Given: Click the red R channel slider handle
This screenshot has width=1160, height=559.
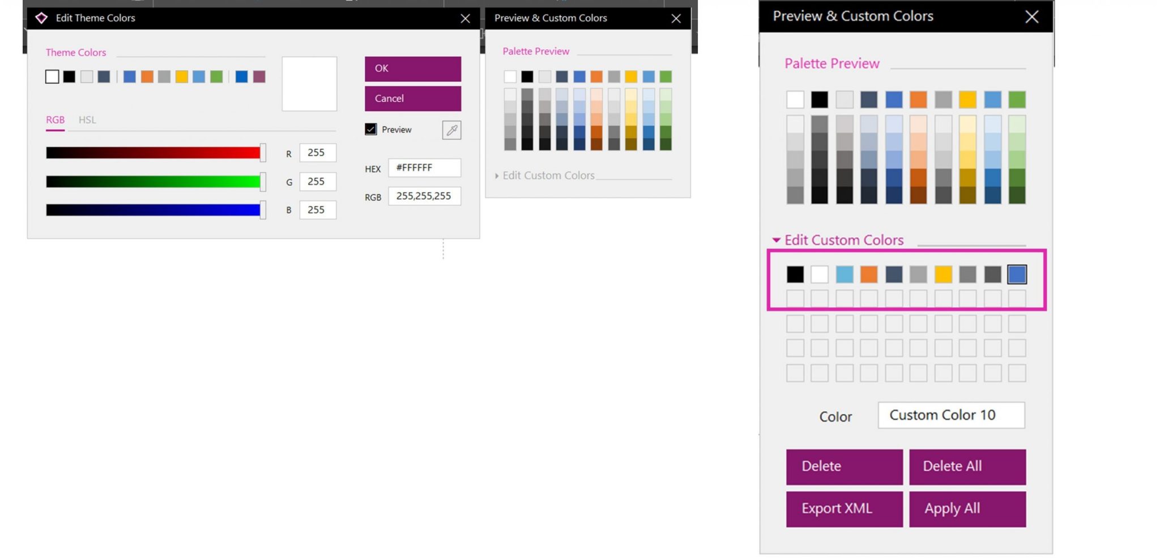Looking at the screenshot, I should [263, 153].
